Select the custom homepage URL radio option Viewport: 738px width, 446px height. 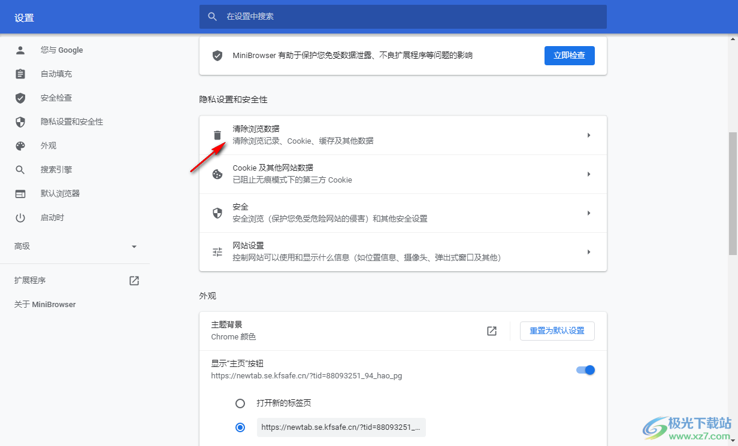[240, 427]
